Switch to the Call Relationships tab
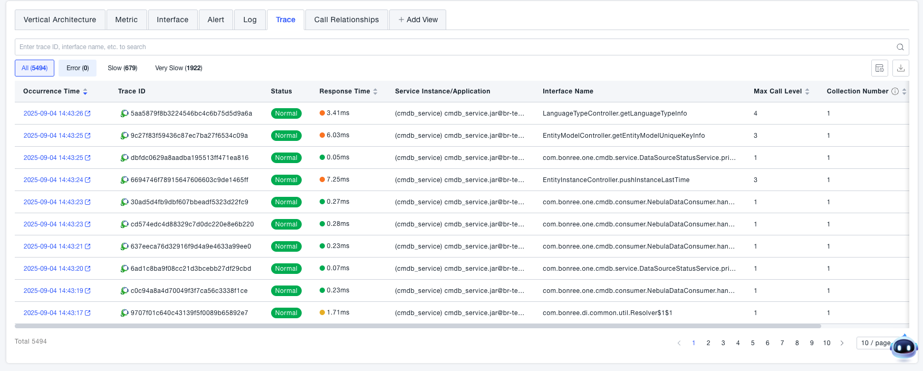This screenshot has height=371, width=923. [347, 20]
